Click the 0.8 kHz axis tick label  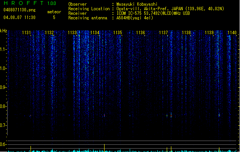(3, 106)
